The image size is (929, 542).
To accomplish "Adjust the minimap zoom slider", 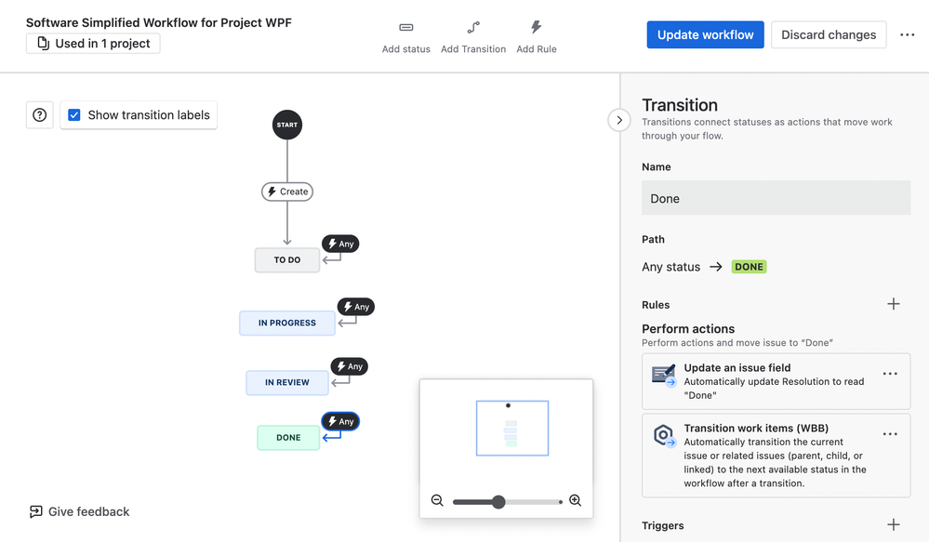I will point(500,500).
